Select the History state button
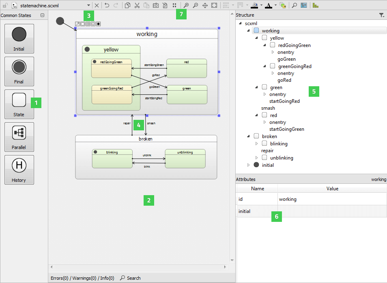This screenshot has height=283, width=387. [x=19, y=170]
